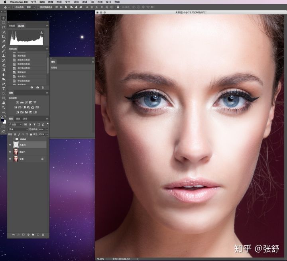Viewport: 287px width, 261px height.
Task: Expand the collapsed layer group in Layers panel
Action: click(14, 139)
